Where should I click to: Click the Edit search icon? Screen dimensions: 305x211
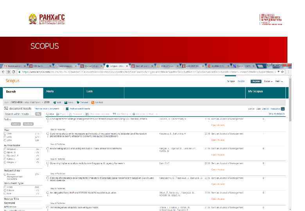click(55, 102)
